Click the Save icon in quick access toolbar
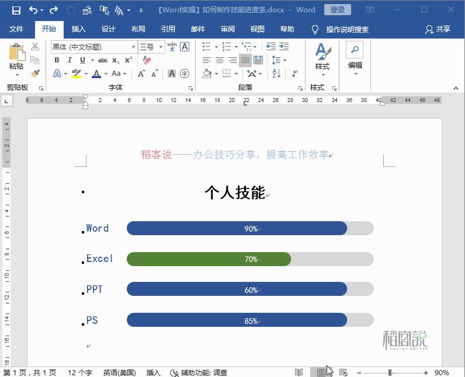 [x=16, y=11]
